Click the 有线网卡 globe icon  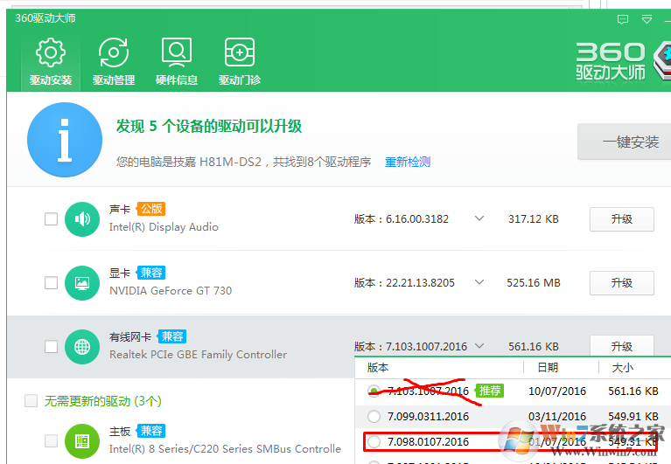point(82,347)
